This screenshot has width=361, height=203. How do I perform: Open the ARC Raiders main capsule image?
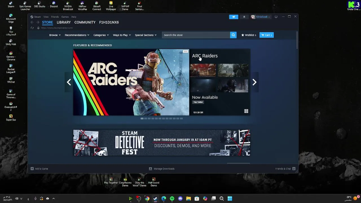pyautogui.click(x=131, y=82)
